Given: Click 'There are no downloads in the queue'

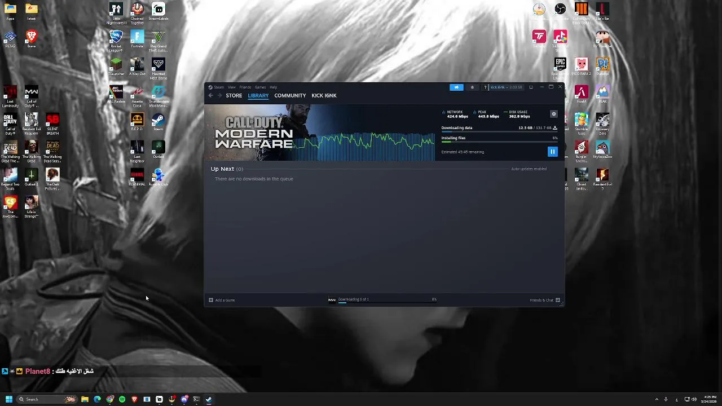Looking at the screenshot, I should (254, 179).
